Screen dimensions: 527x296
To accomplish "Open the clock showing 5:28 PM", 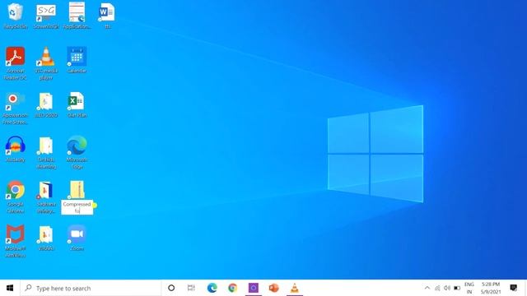I will (x=491, y=288).
